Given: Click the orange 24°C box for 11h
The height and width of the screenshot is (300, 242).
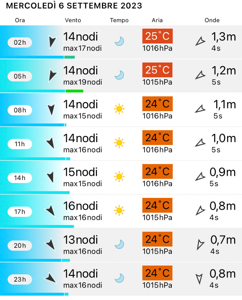Looking at the screenshot, I should [157, 138].
